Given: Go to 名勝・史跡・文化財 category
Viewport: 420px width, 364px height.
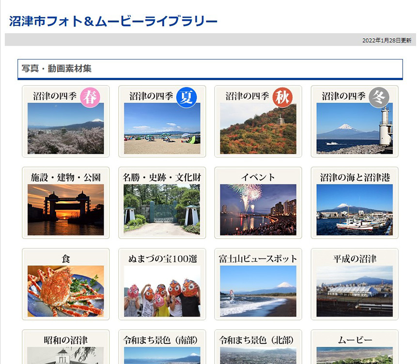Looking at the screenshot, I should coord(162,177).
